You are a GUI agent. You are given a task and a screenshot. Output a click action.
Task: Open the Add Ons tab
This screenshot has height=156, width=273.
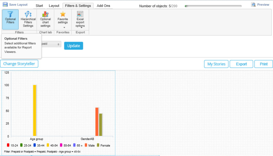pos(103,6)
